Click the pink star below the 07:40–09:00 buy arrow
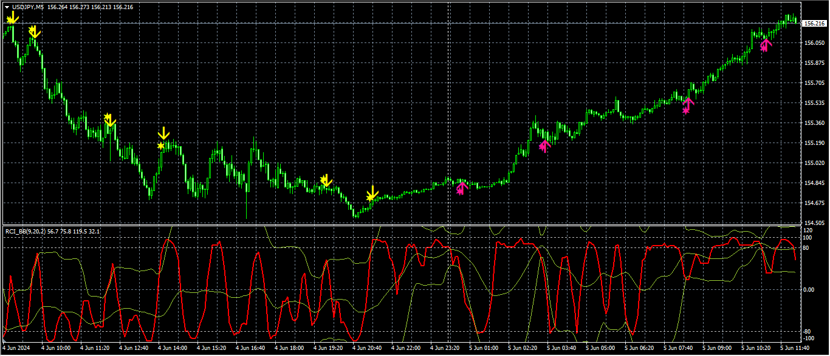Image resolution: width=830 pixels, height=356 pixels. click(x=686, y=110)
